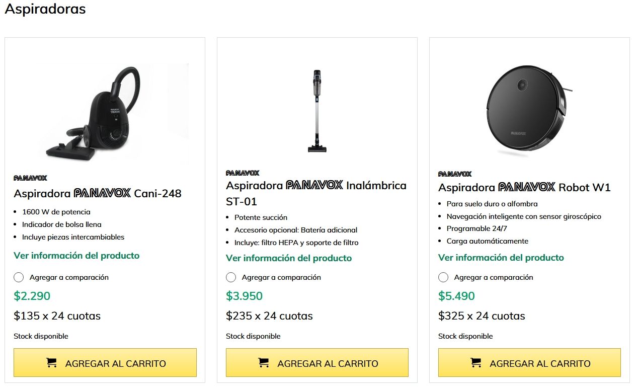The width and height of the screenshot is (636, 392).
Task: Click Panavox brand logo above Robot W1
Action: tap(455, 174)
